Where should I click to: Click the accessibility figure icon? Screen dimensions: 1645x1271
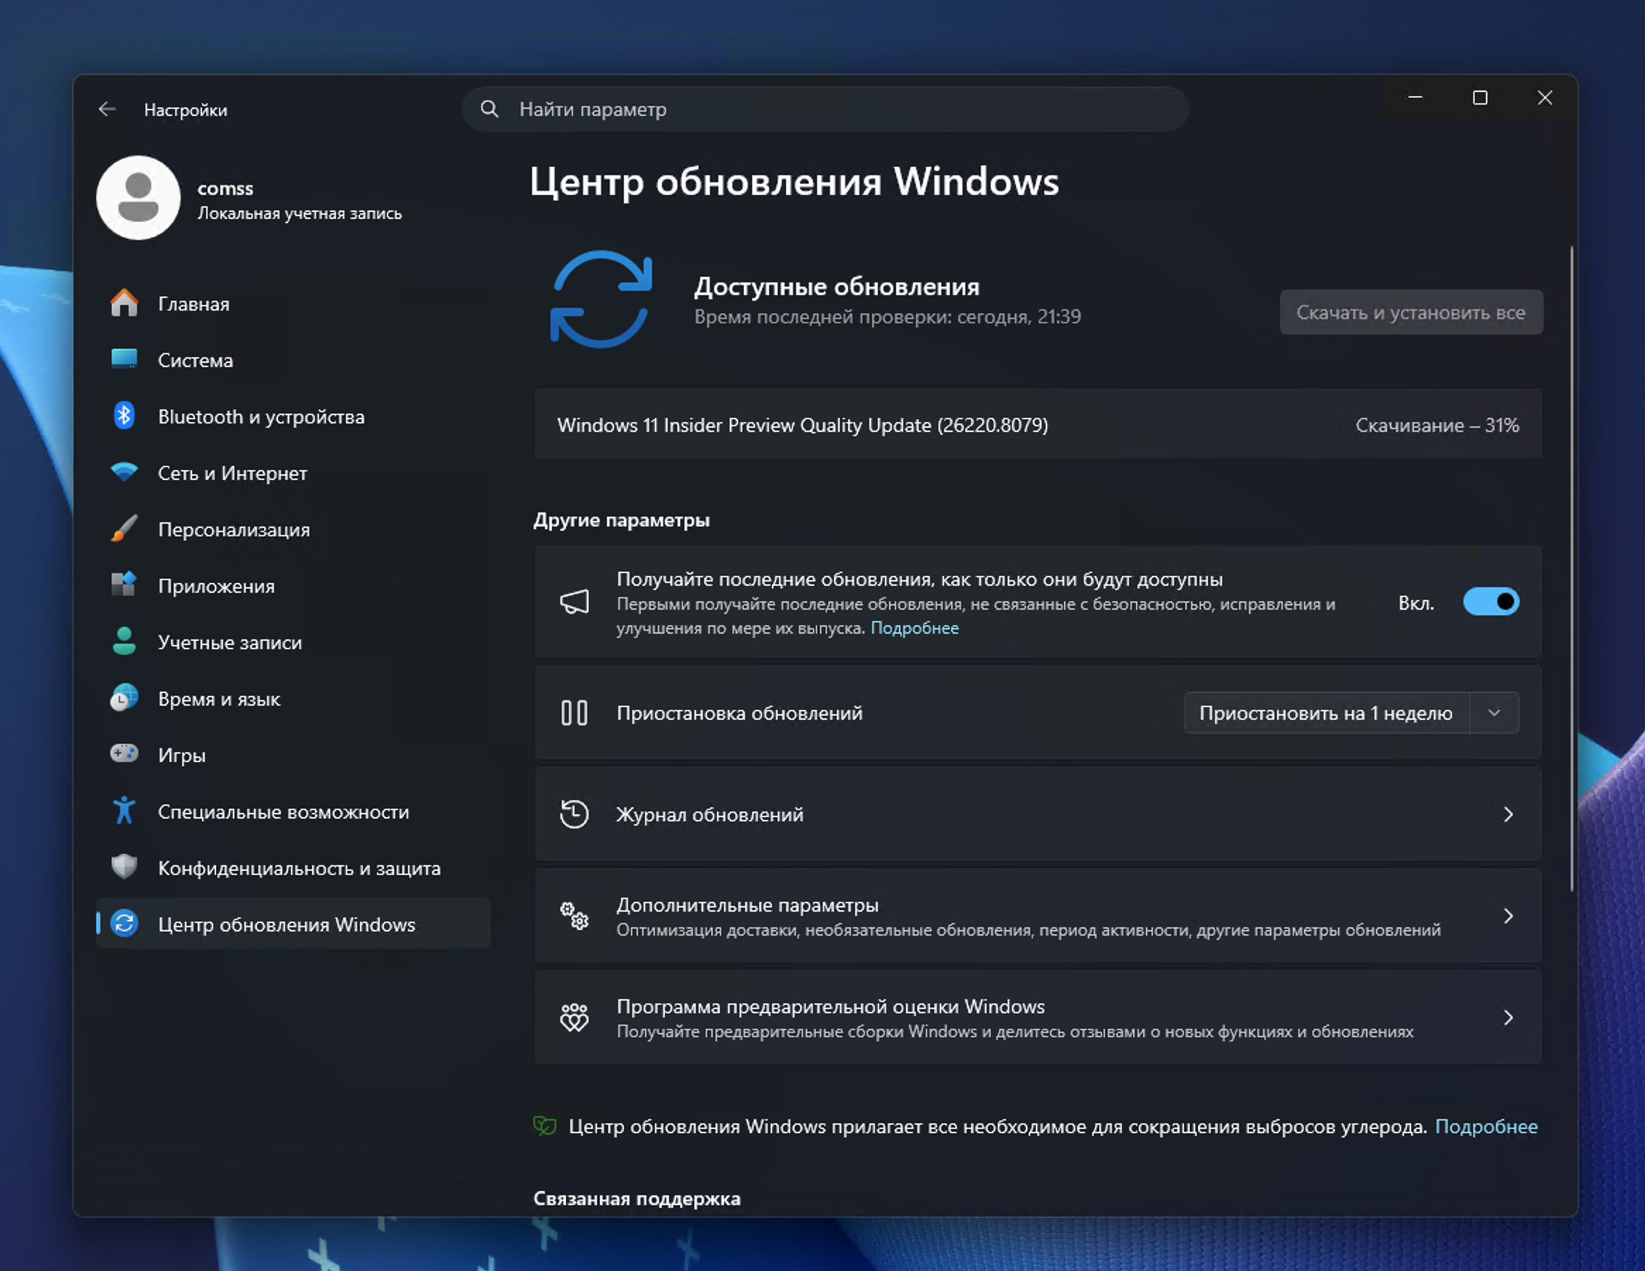click(124, 811)
